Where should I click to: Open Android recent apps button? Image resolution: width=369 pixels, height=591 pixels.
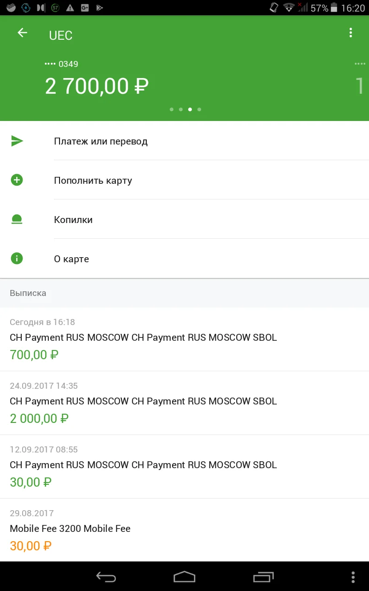[x=263, y=577]
